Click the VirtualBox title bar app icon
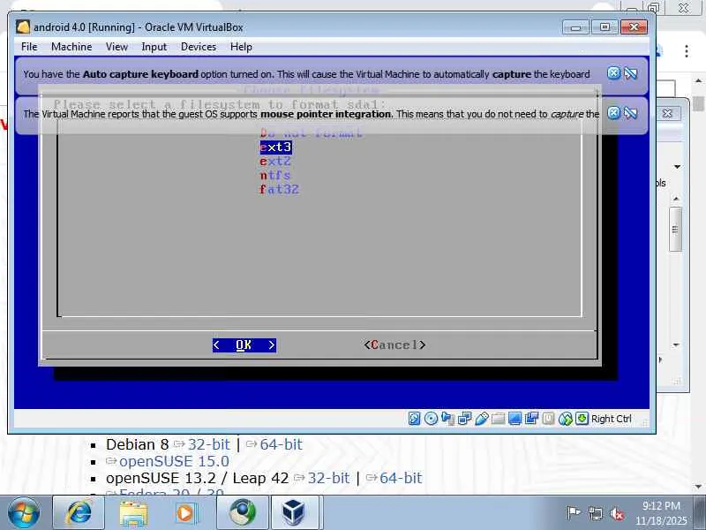 [23, 27]
